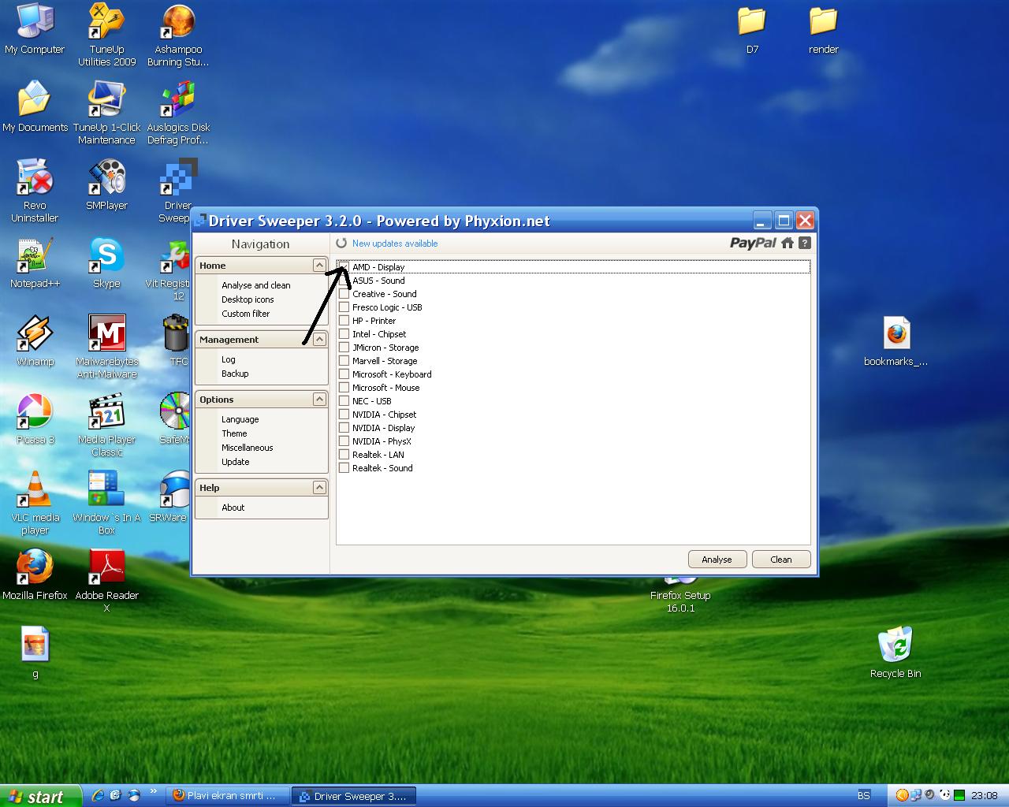The width and height of the screenshot is (1009, 807).
Task: Open the question-mark help icon in Driver Sweeper
Action: click(804, 243)
